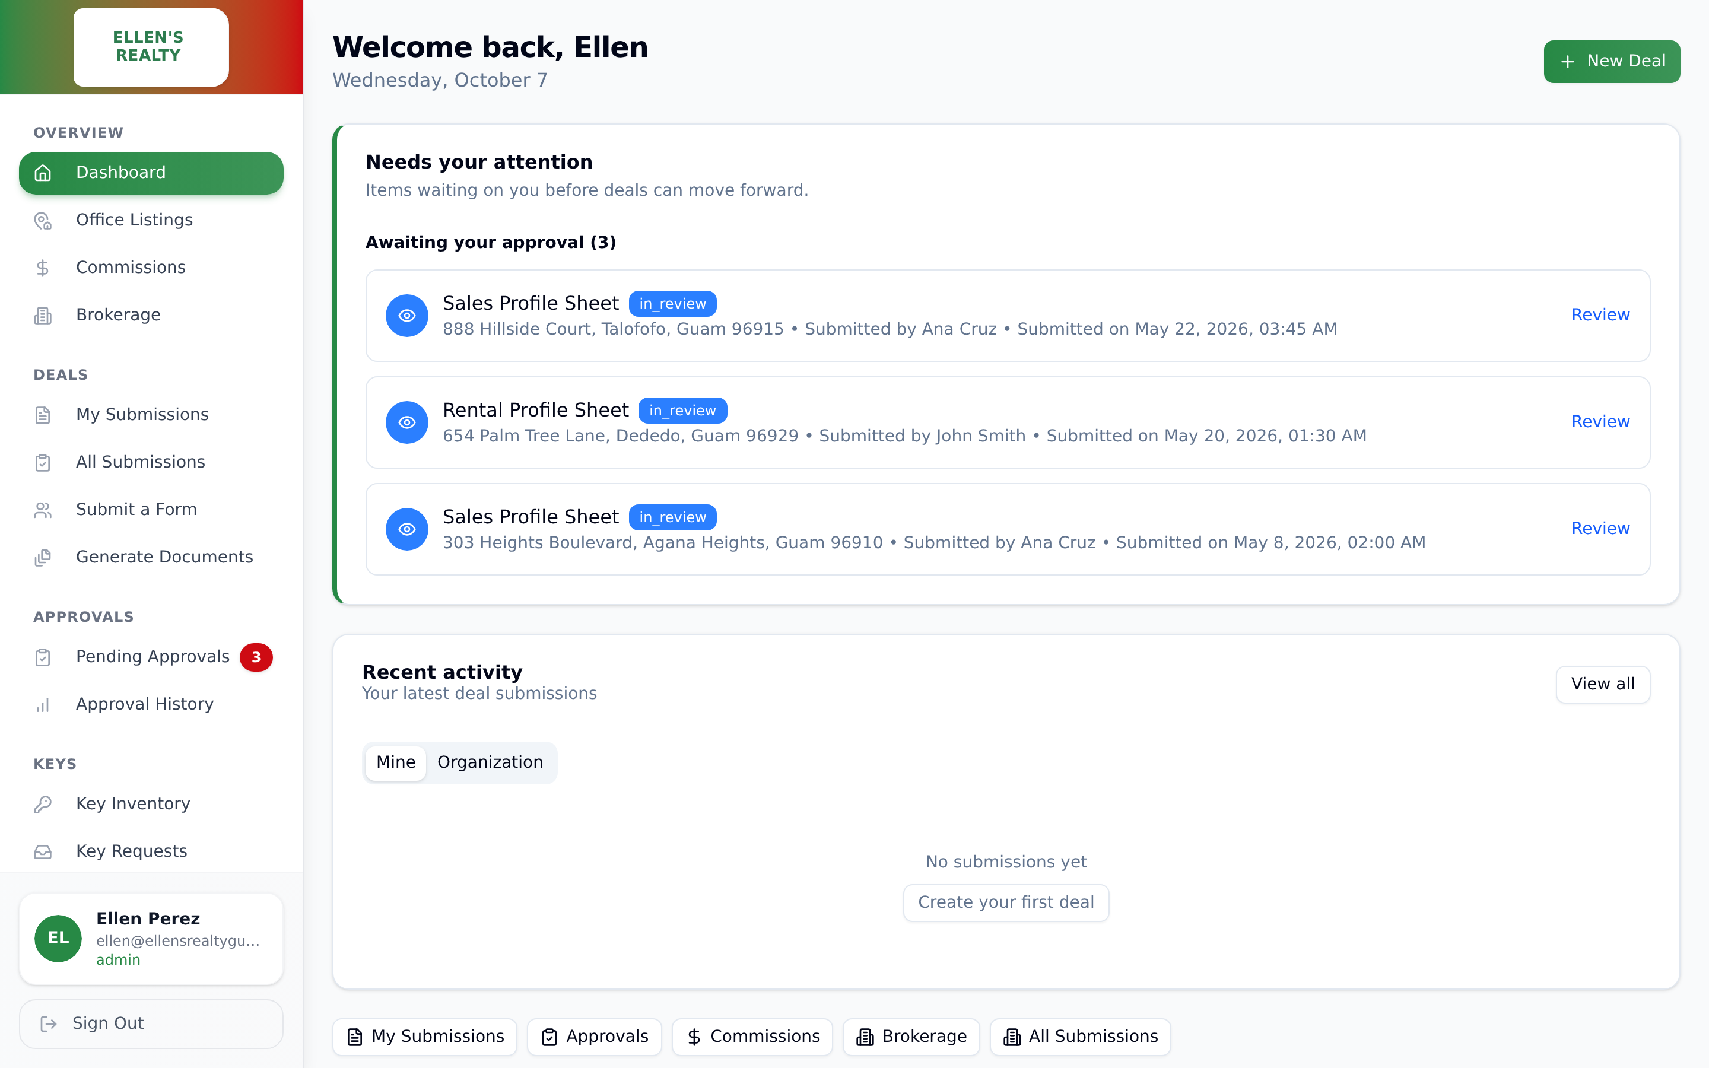
Task: Open the bottom Brokerage shortcut
Action: click(911, 1036)
